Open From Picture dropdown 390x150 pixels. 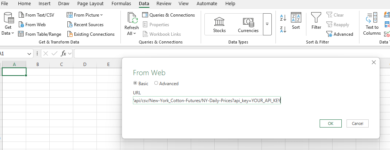pos(85,15)
